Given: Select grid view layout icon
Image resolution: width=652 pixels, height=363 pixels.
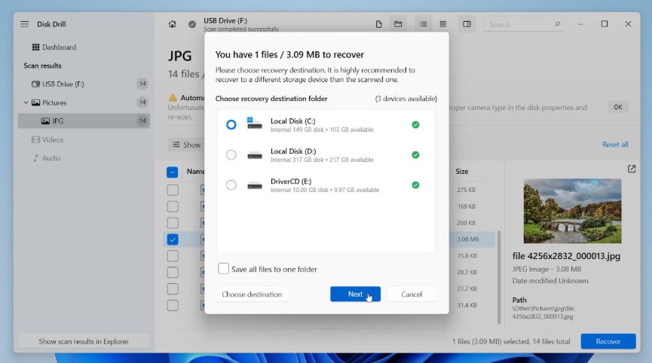Looking at the screenshot, I should (x=443, y=24).
